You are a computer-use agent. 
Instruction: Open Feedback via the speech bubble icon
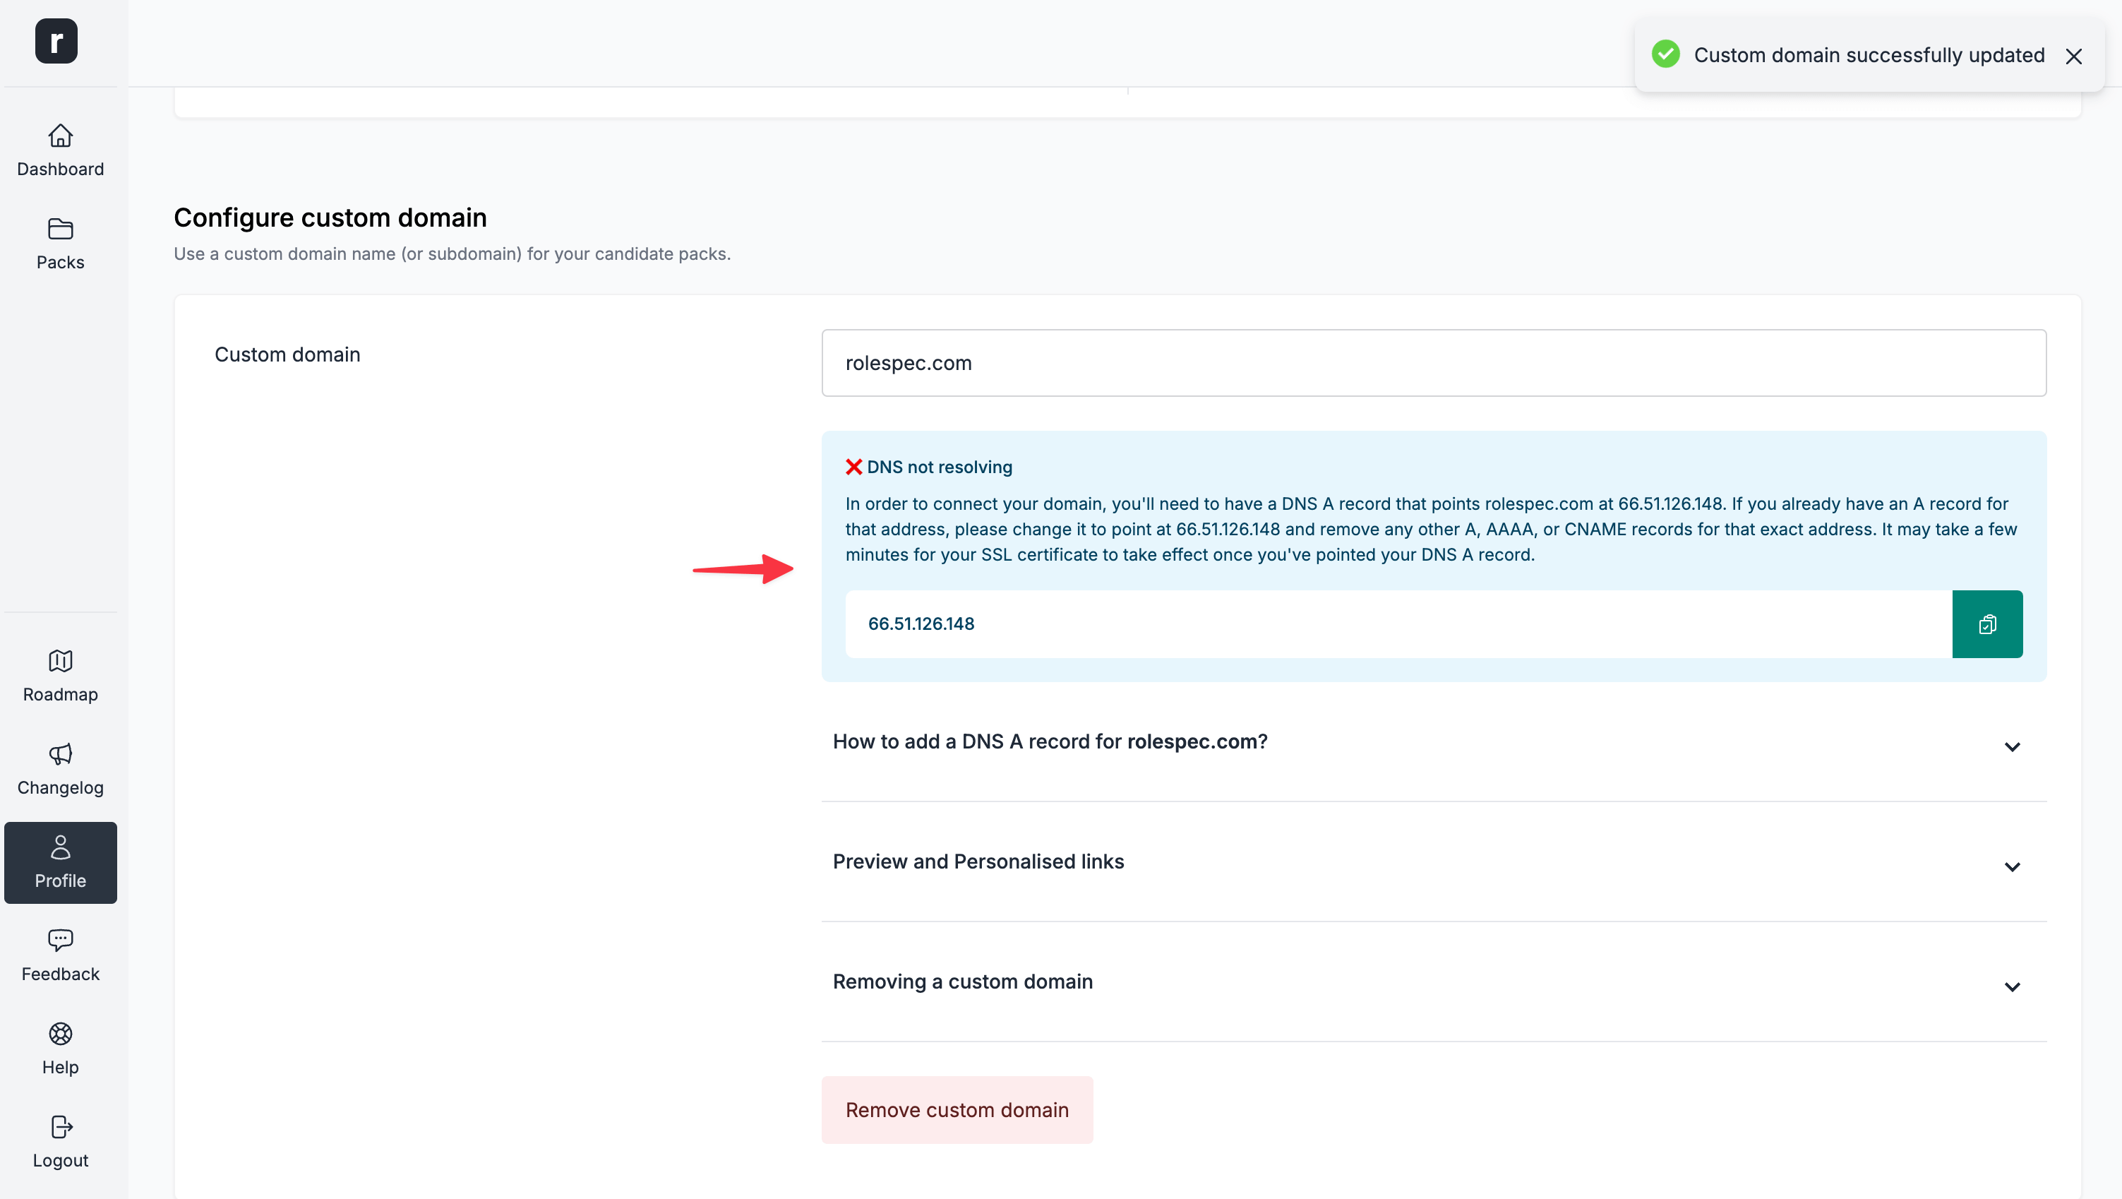click(60, 941)
